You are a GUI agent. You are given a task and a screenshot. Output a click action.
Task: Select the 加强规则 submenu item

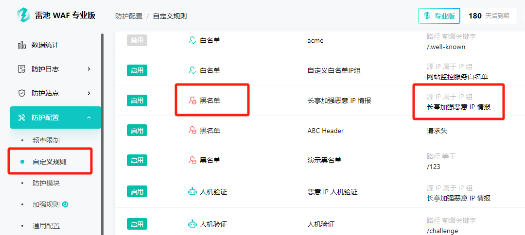46,204
